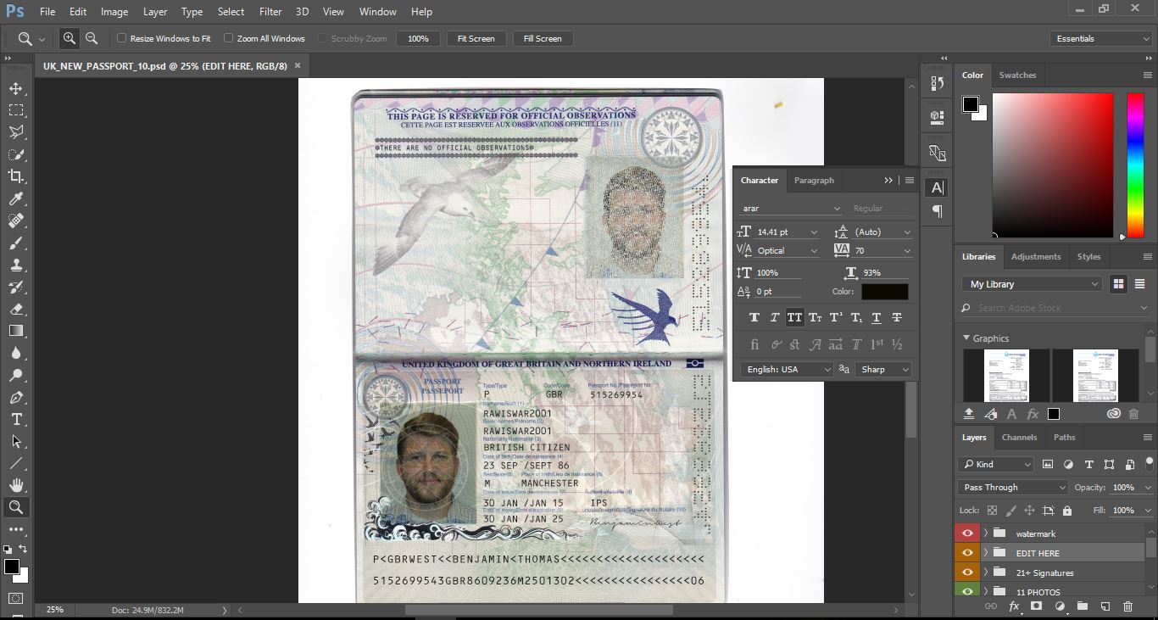Image resolution: width=1158 pixels, height=620 pixels.
Task: Select the Brush tool
Action: tap(16, 243)
